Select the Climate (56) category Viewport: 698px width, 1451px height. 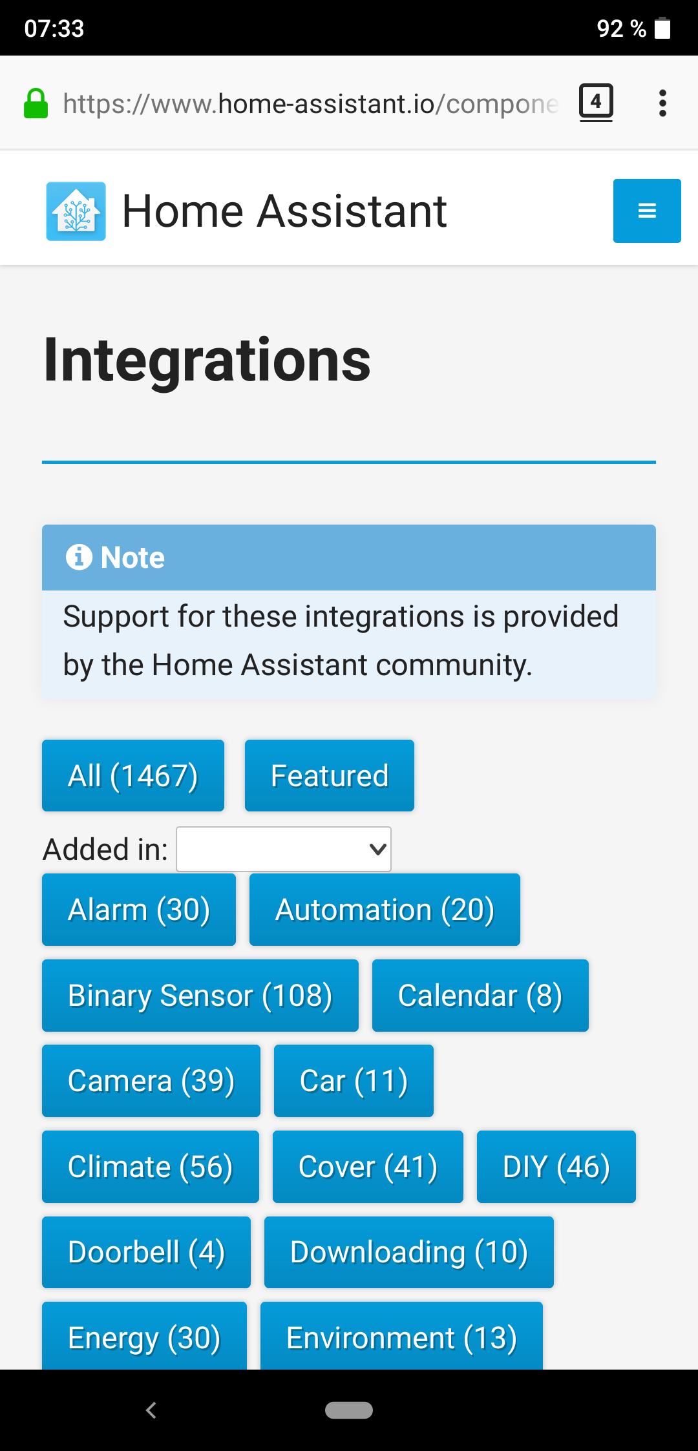(150, 1167)
